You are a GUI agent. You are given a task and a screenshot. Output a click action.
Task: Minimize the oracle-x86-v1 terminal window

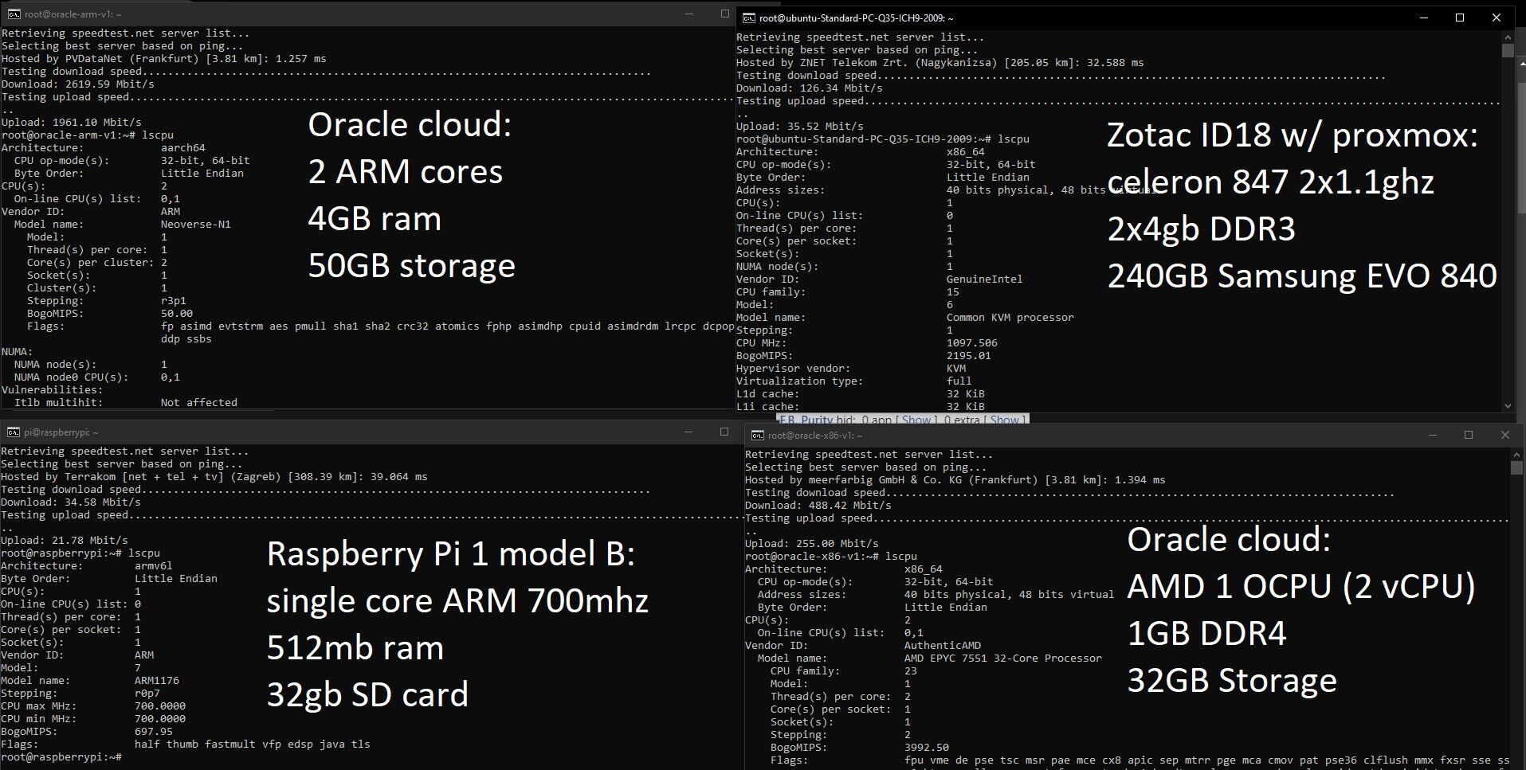click(1432, 435)
